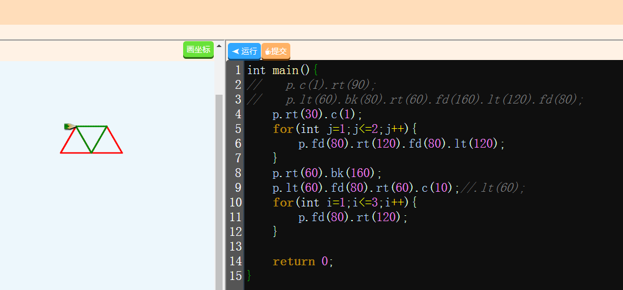The image size is (623, 290).
Task: Click the "for(int j=1;j<=2;j++){" line
Action: 344,129
